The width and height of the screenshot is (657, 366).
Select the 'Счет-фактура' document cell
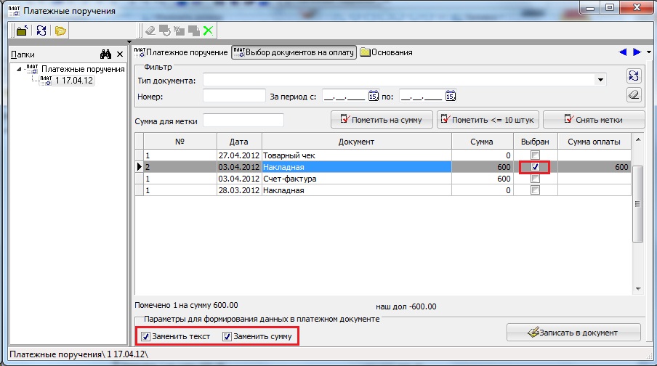pyautogui.click(x=357, y=179)
